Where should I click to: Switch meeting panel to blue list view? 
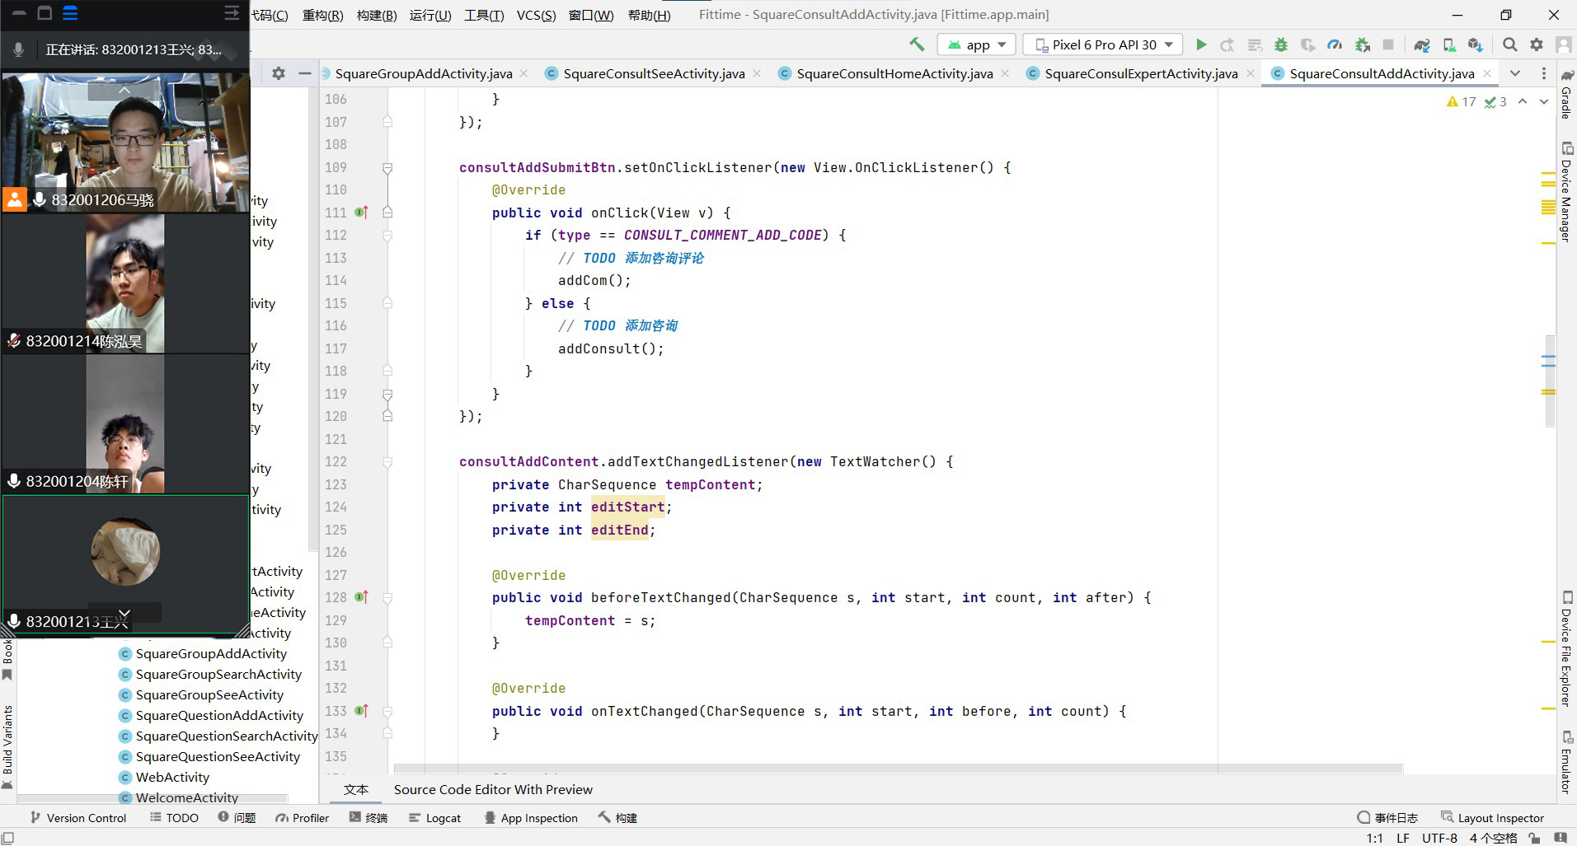pos(70,13)
